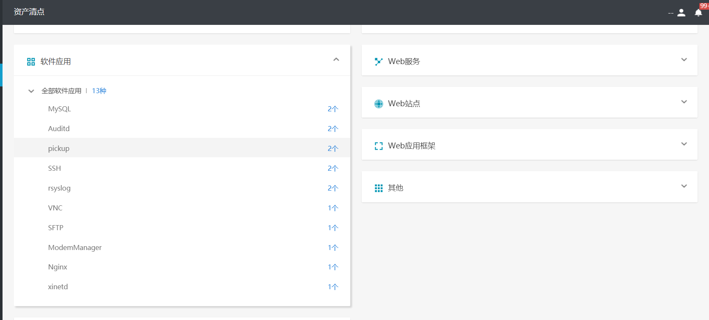This screenshot has height=320, width=709.
Task: Click the Web站点 panel title
Action: 404,104
